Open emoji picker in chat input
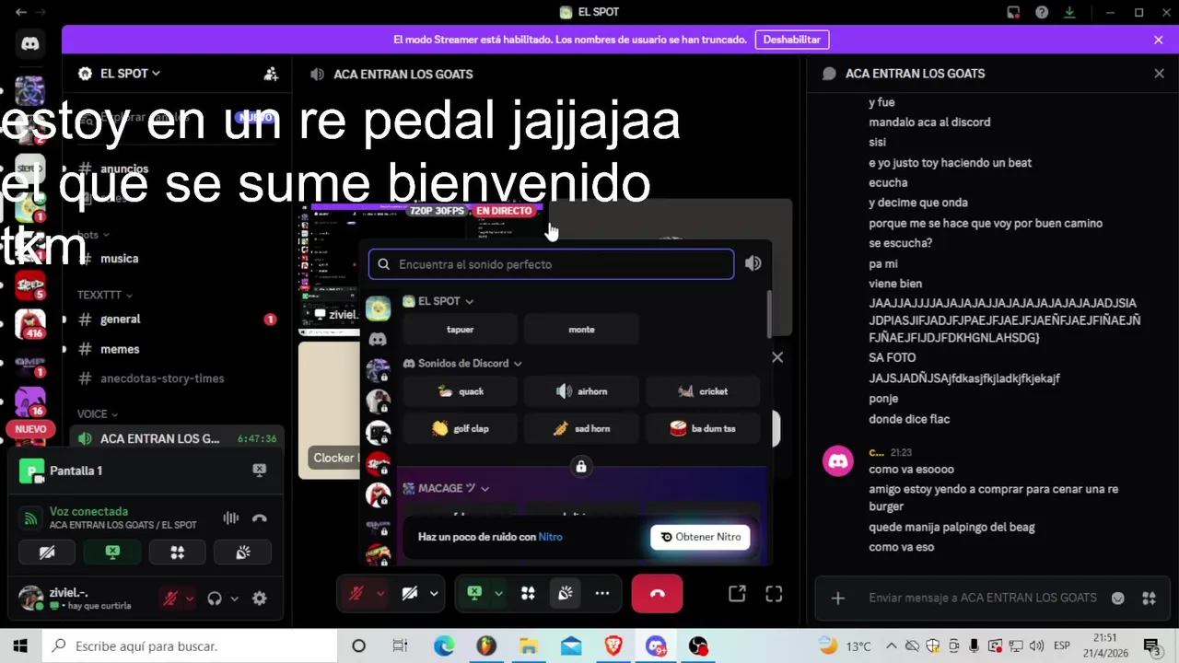1179x663 pixels. pyautogui.click(x=1117, y=599)
